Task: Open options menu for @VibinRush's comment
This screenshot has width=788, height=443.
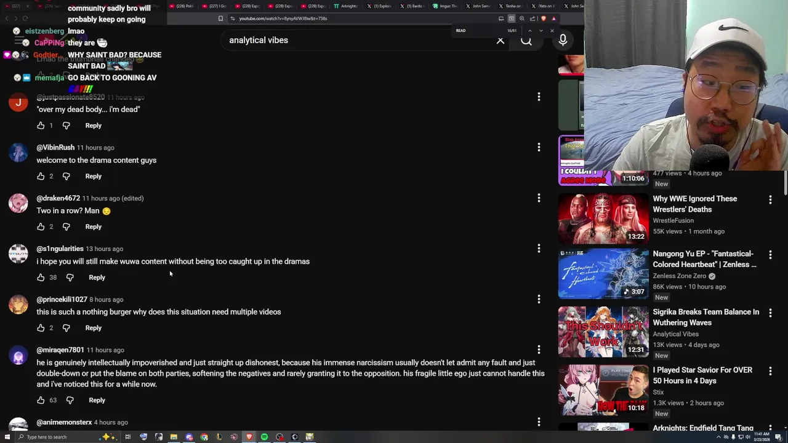Action: [539, 147]
